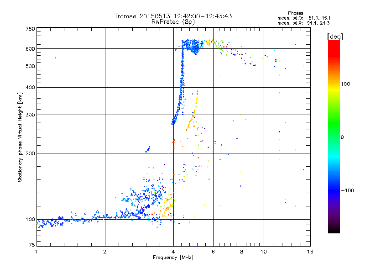Click the isolated orange point near 550 km
This screenshot has height=274, width=365.
click(x=55, y=58)
